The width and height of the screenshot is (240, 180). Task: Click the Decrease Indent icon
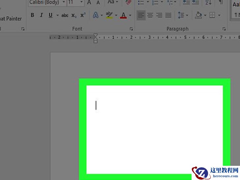click(187, 2)
